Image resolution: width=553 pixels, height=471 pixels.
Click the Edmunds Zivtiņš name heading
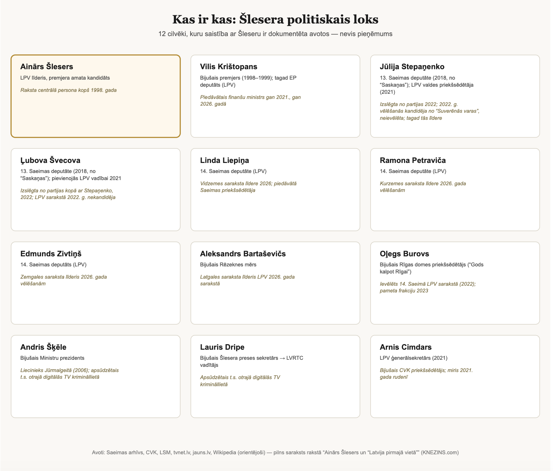point(51,254)
